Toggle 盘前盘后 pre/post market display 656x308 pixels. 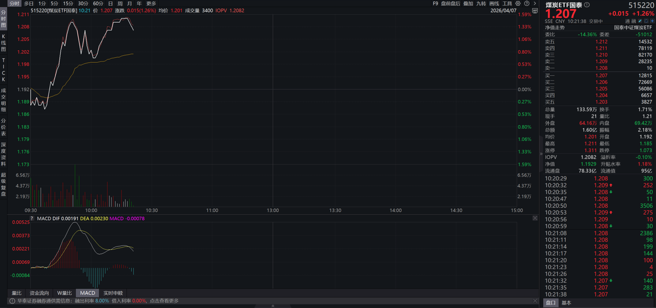[x=450, y=3]
